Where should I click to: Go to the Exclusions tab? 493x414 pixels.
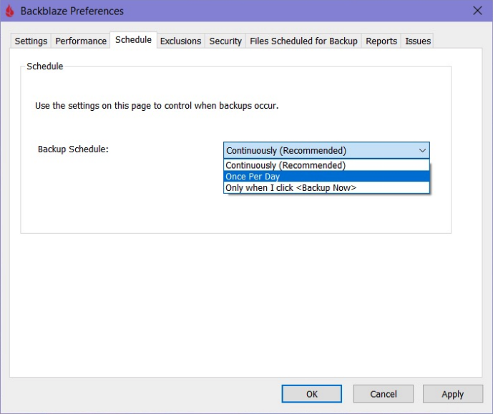(x=180, y=41)
